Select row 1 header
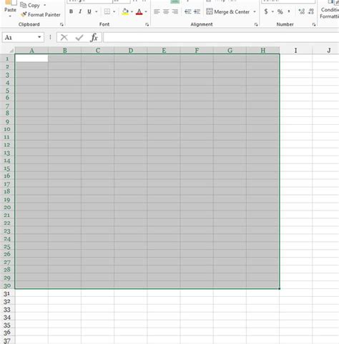339x344 pixels. point(7,59)
